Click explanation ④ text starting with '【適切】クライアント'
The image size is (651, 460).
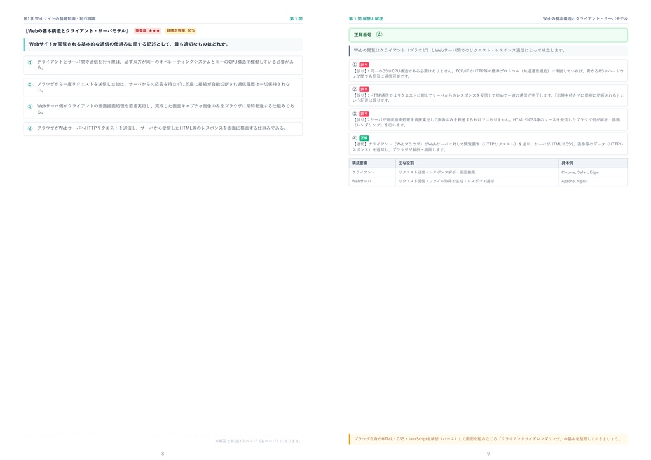pos(488,147)
